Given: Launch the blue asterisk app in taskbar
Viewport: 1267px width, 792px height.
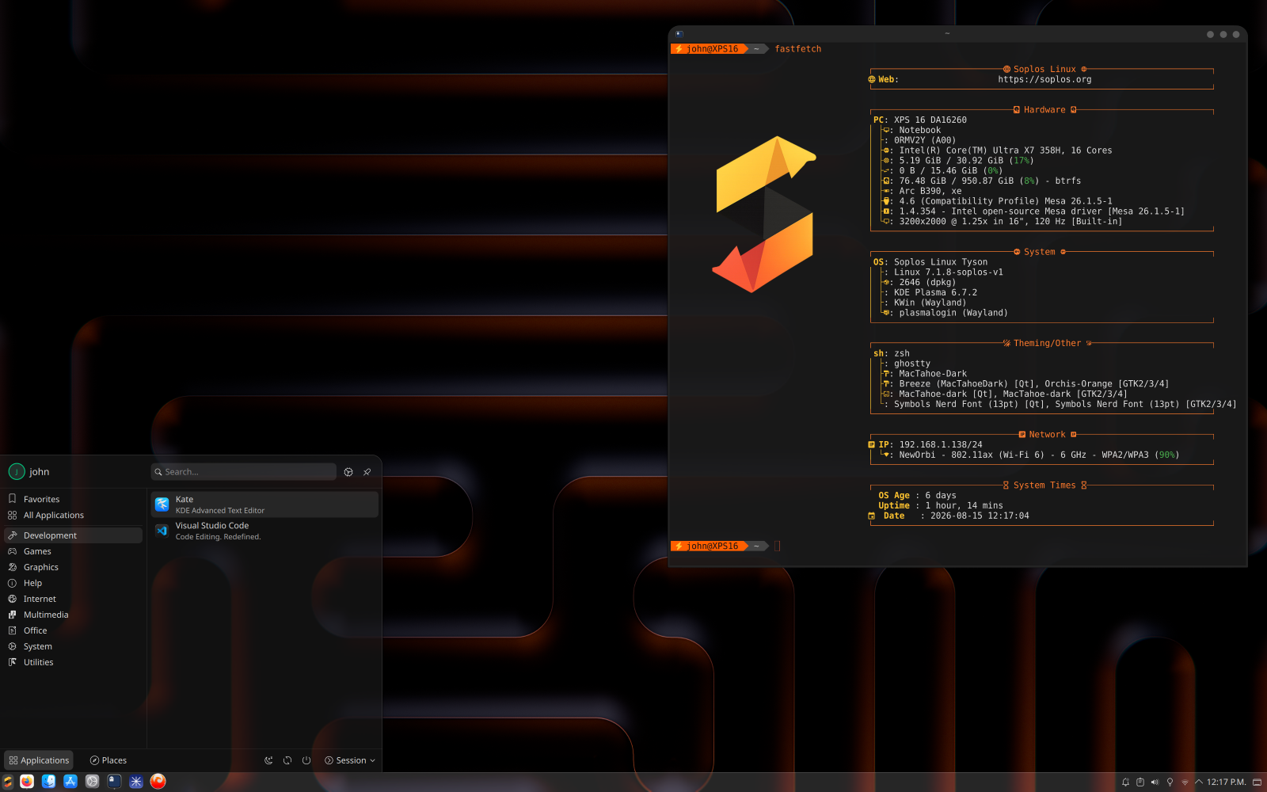Looking at the screenshot, I should pyautogui.click(x=136, y=782).
